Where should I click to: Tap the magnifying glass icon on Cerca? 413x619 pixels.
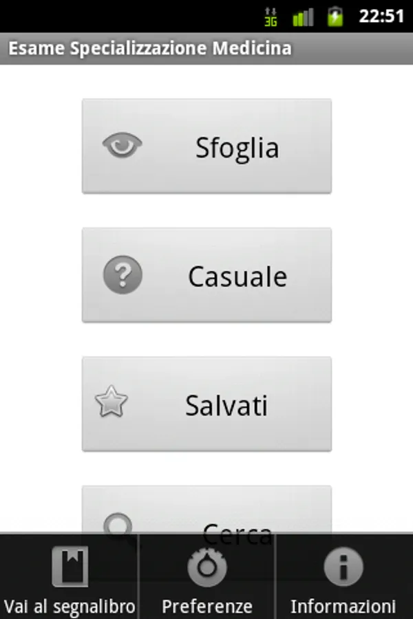pyautogui.click(x=118, y=525)
